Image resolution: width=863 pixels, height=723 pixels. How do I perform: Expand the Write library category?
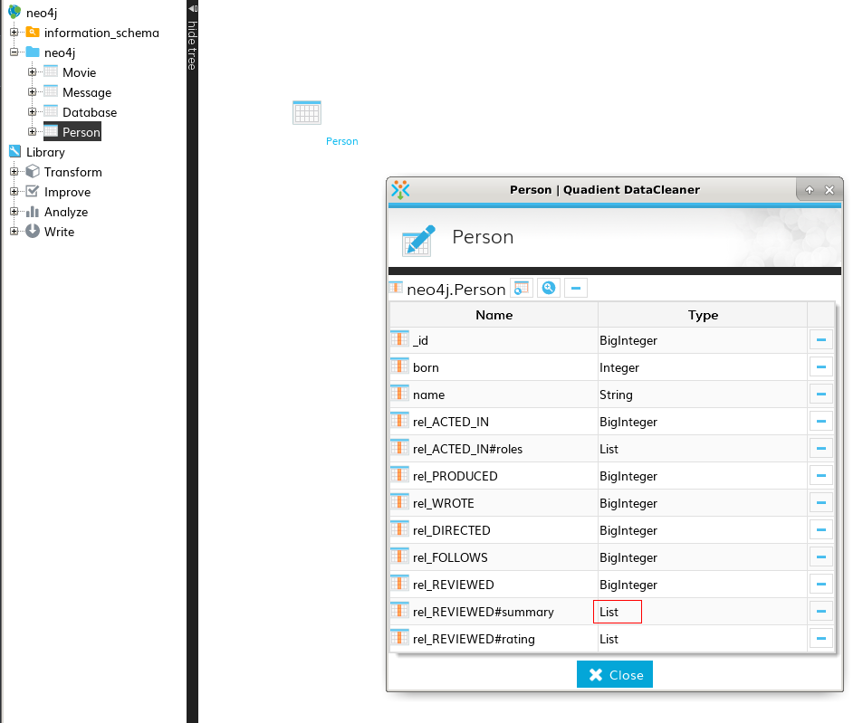point(14,231)
